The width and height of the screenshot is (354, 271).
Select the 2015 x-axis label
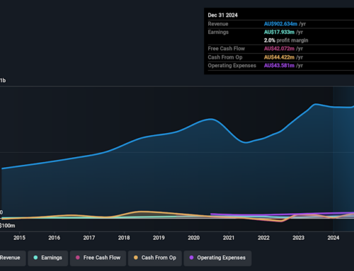pos(19,238)
